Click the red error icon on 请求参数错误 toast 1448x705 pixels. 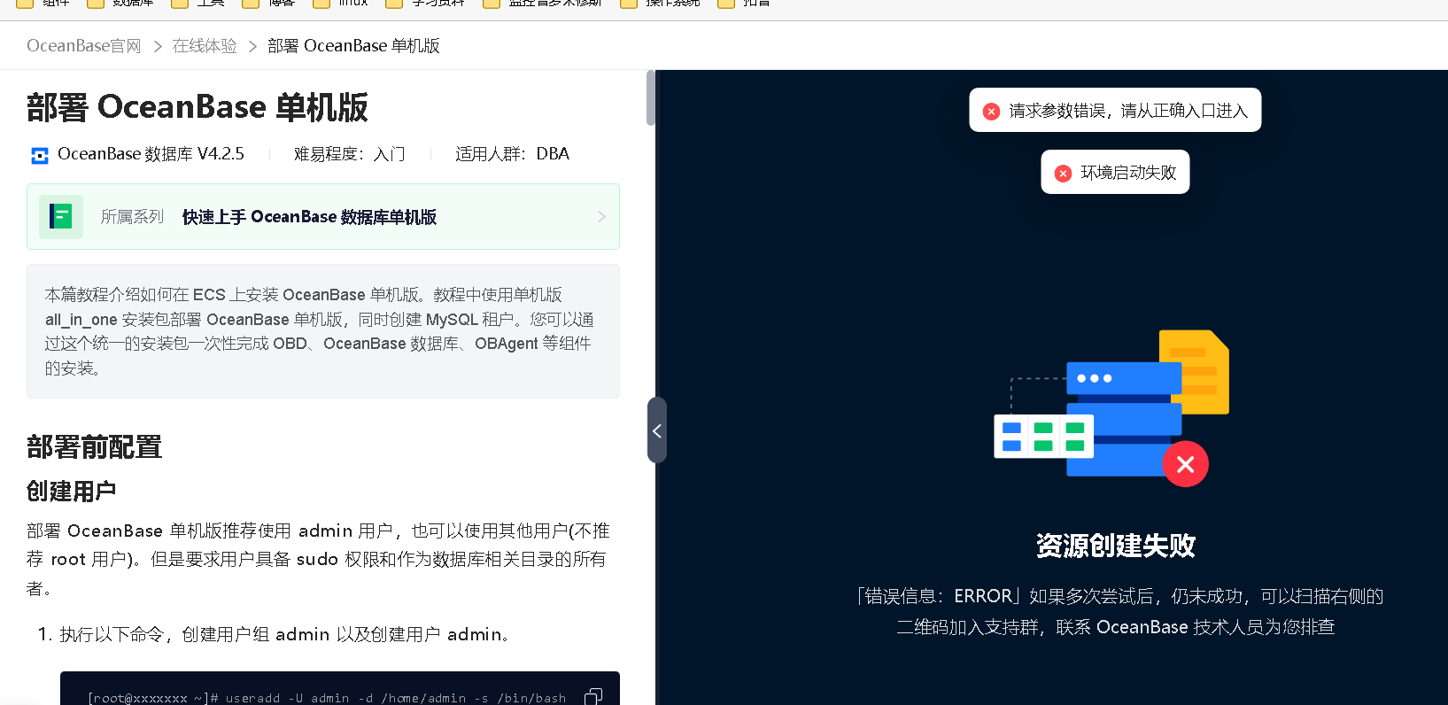point(991,111)
